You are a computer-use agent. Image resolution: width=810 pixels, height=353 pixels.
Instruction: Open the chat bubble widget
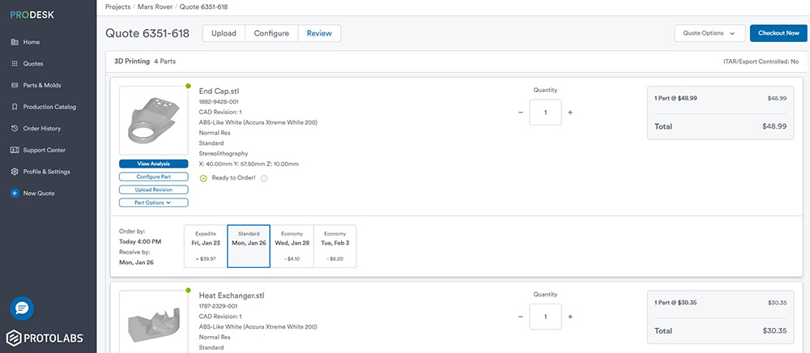[x=22, y=308]
